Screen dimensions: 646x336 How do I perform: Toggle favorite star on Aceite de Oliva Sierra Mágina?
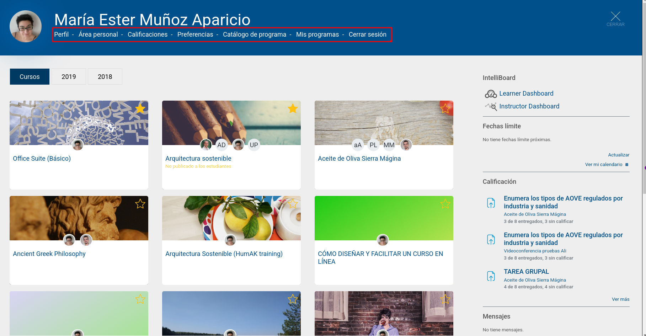coord(445,108)
